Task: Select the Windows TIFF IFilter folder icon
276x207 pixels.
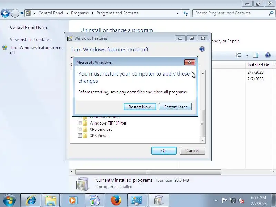Action: (85, 123)
